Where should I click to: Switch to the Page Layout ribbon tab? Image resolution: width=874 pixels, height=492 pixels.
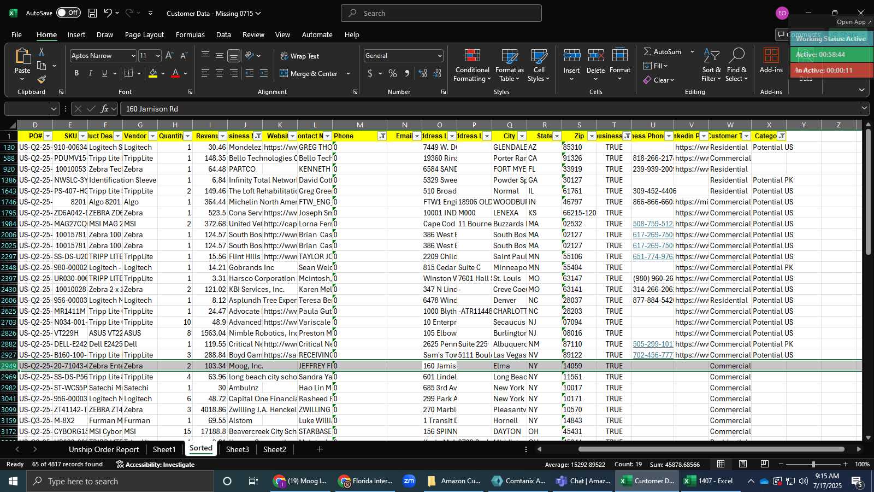point(144,34)
